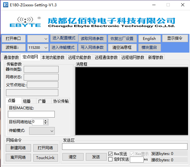
Task: Select the 定点组网 tab
Action: [x=30, y=57]
